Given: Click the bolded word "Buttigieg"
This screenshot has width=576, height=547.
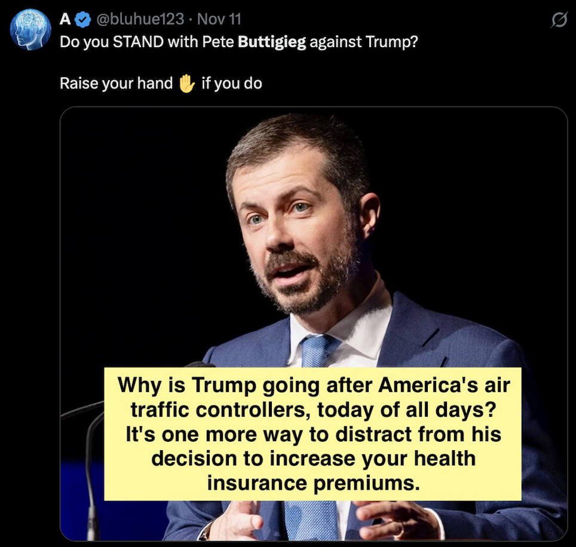Looking at the screenshot, I should coord(273,42).
